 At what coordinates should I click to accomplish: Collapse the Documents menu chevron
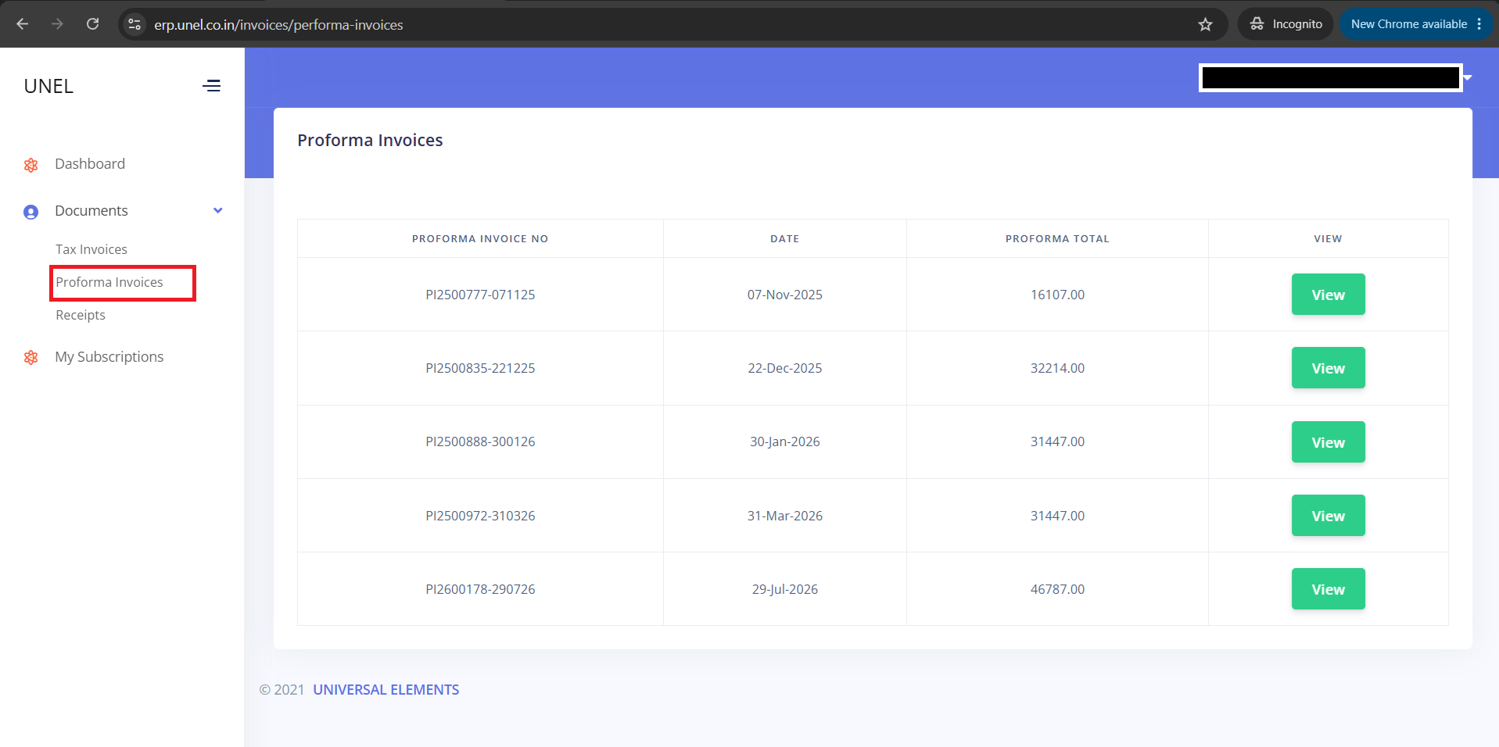click(x=218, y=210)
